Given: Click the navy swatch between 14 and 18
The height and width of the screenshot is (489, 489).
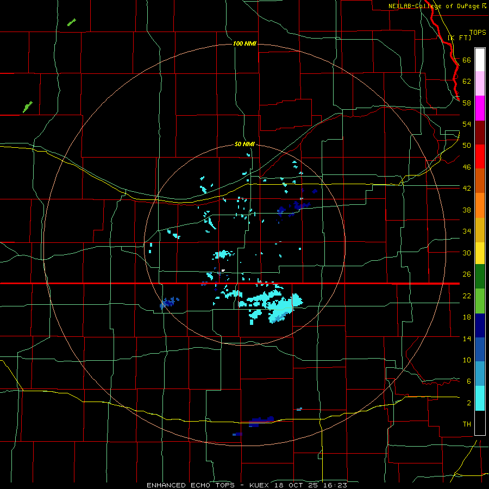Looking at the screenshot, I should tap(480, 325).
